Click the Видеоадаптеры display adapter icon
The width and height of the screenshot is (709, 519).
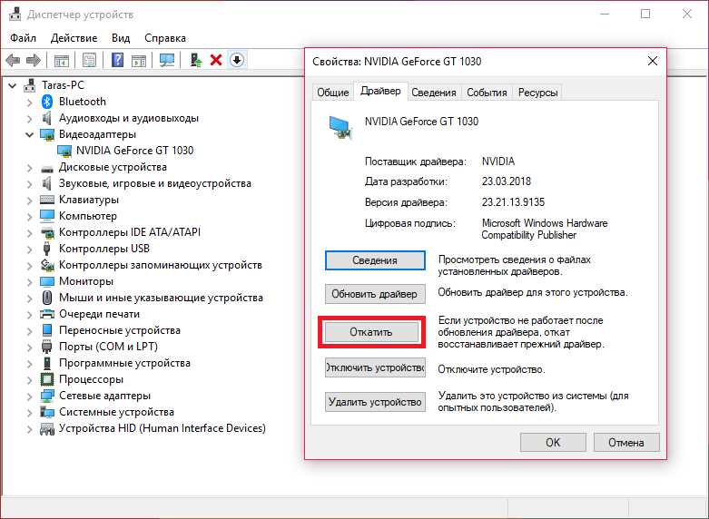click(x=47, y=134)
